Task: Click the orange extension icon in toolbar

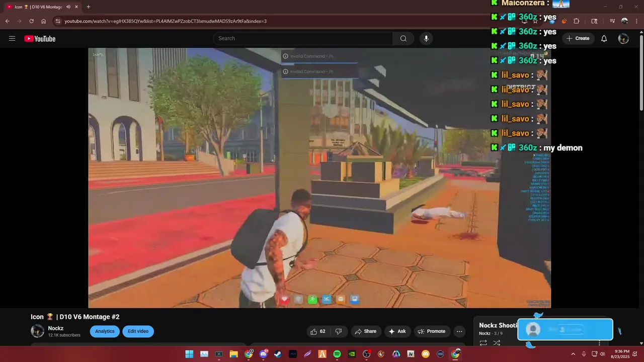Action: [564, 21]
